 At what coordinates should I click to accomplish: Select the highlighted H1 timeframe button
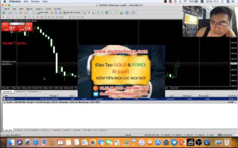click(65, 17)
